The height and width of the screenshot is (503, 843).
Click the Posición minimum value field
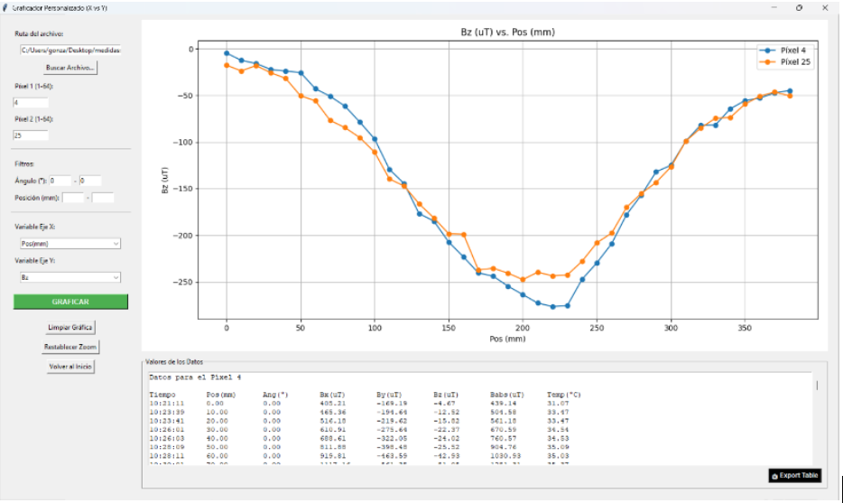coord(73,198)
